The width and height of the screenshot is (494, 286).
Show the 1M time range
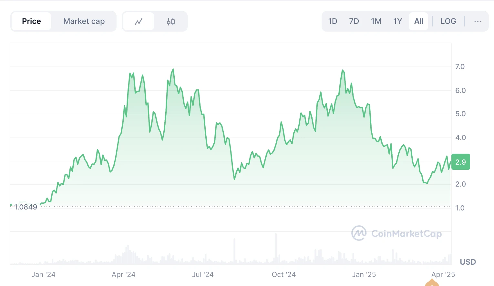[376, 21]
